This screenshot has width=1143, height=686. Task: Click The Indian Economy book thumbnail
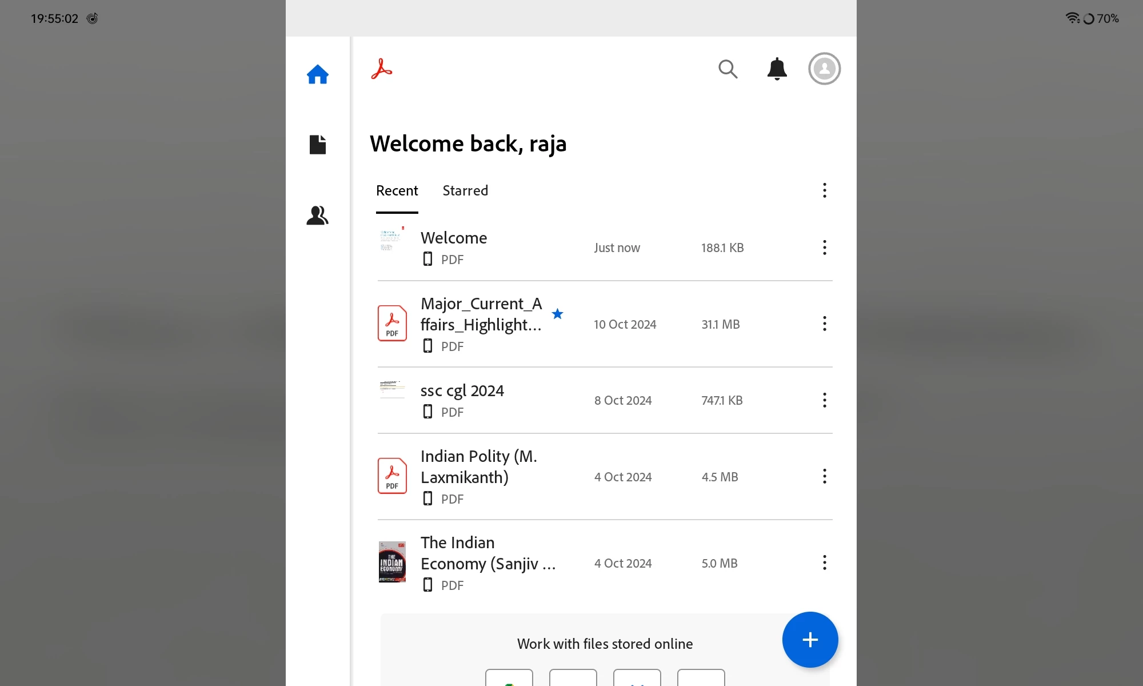(392, 562)
